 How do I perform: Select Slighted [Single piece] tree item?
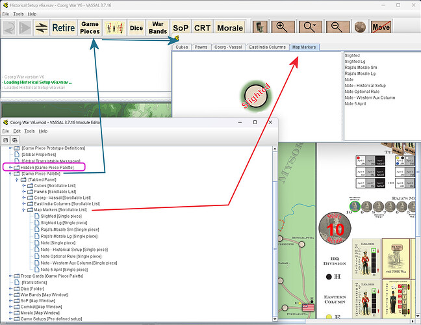[61, 216]
